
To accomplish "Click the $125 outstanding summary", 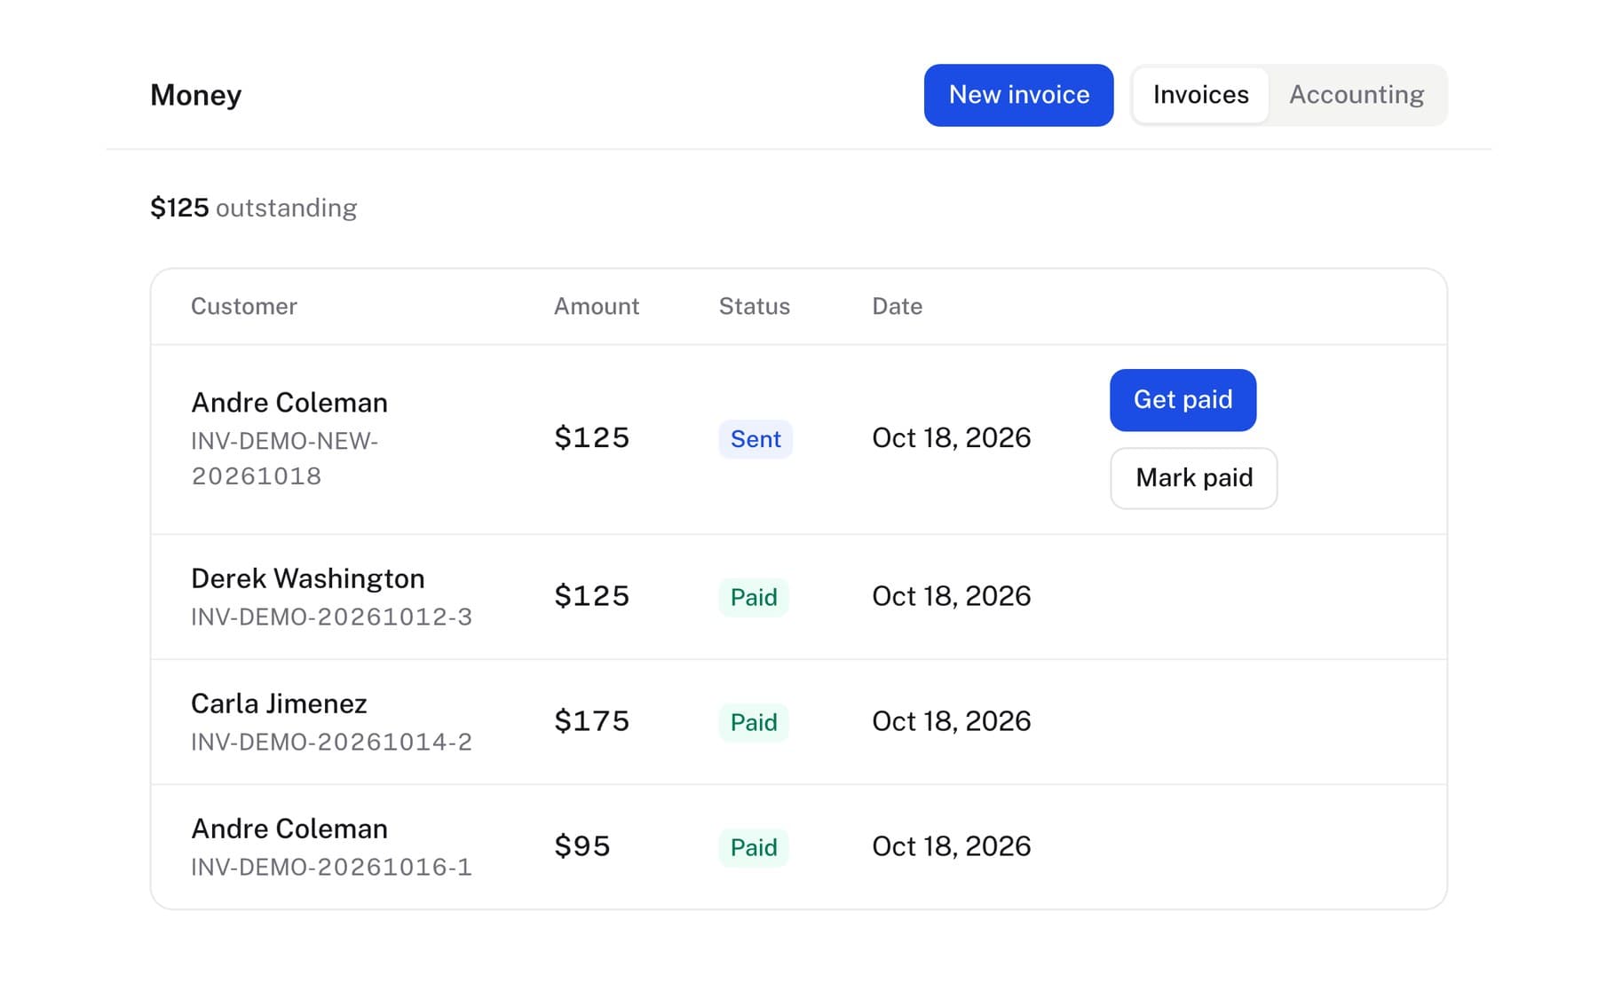I will [254, 208].
